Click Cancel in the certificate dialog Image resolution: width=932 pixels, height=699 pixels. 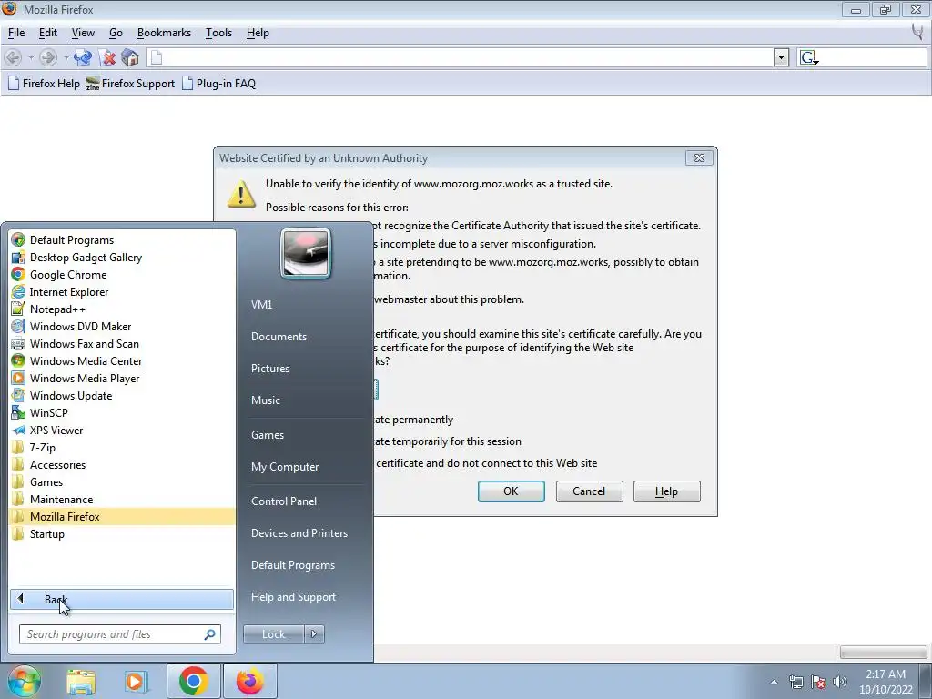[x=589, y=491]
